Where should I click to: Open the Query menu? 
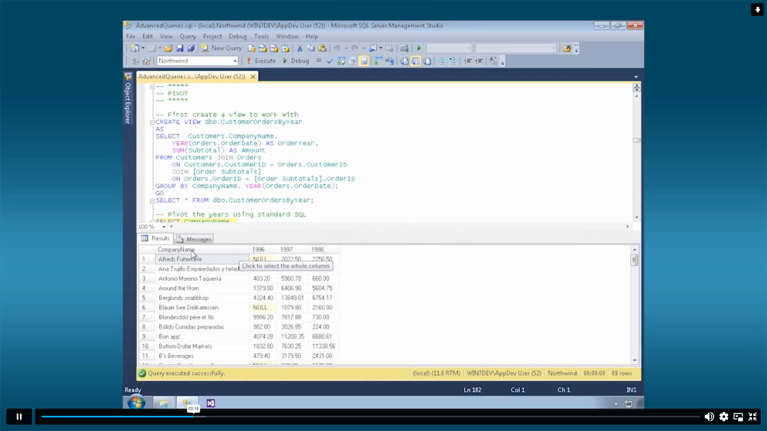[188, 36]
